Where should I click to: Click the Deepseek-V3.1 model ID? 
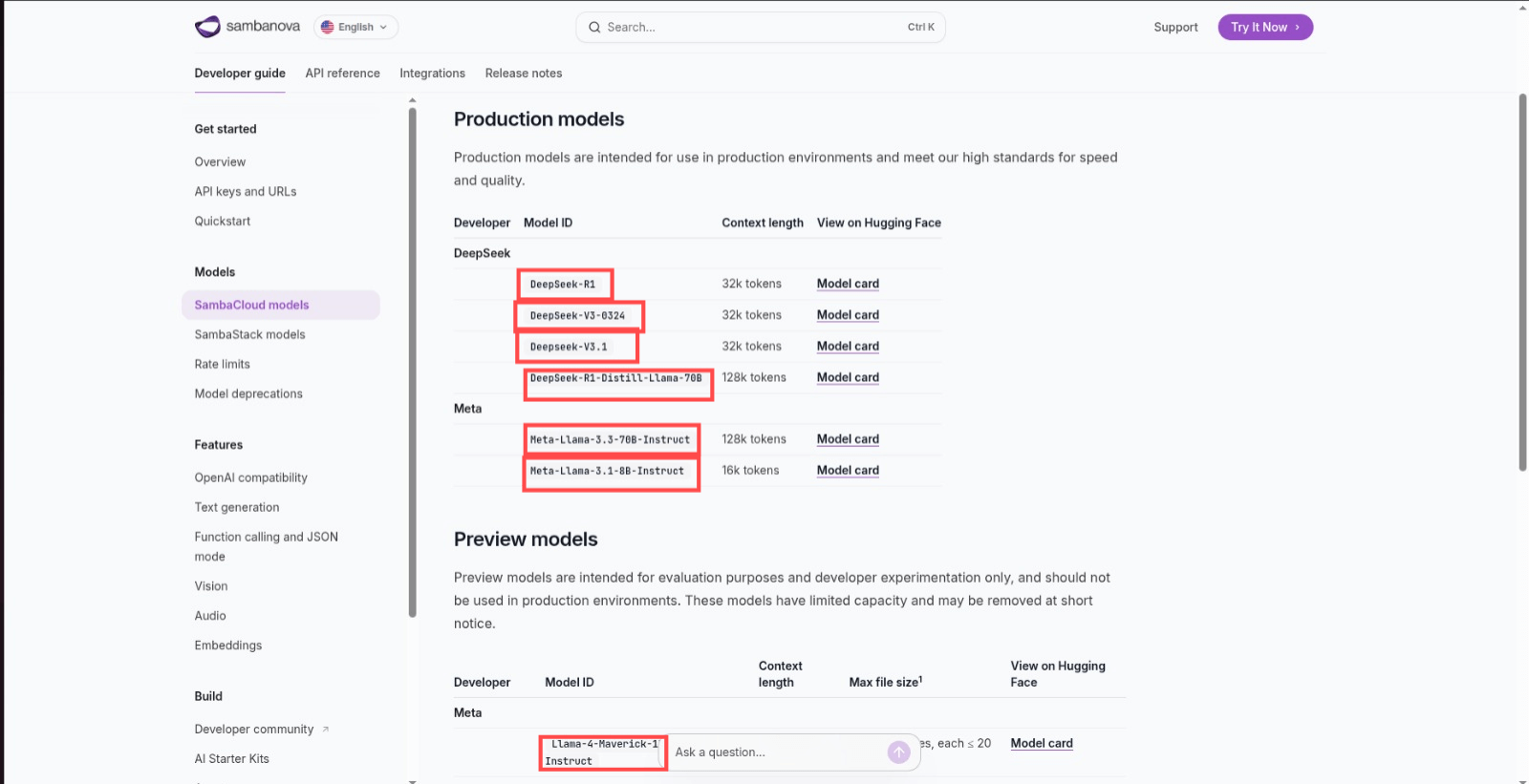(x=569, y=348)
